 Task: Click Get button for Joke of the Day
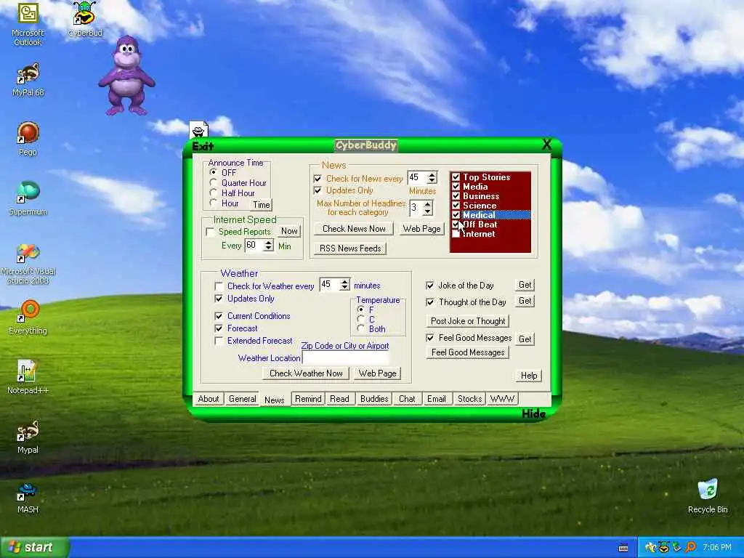pos(525,285)
